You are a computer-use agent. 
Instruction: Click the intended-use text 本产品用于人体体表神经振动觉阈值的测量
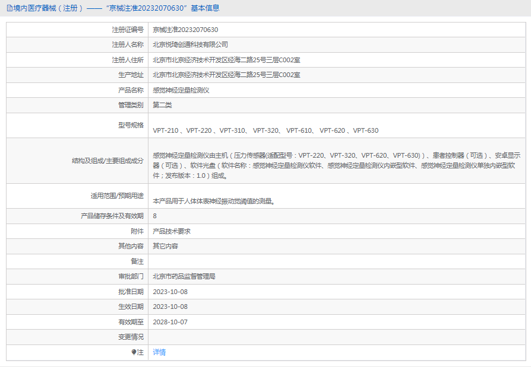point(213,202)
